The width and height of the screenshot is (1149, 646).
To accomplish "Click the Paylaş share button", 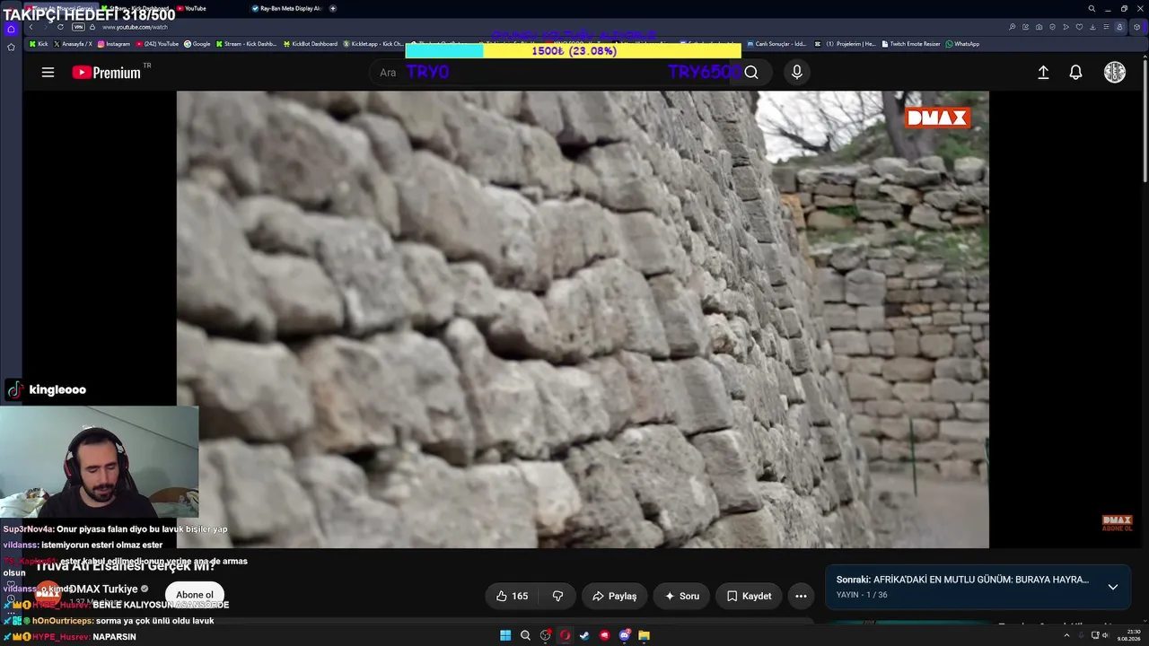I will point(615,596).
